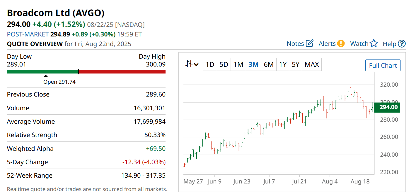Screen dimensions: 409x196
Task: Click 5-Day Change value -12.34 (-4.03%)
Action: pos(144,162)
